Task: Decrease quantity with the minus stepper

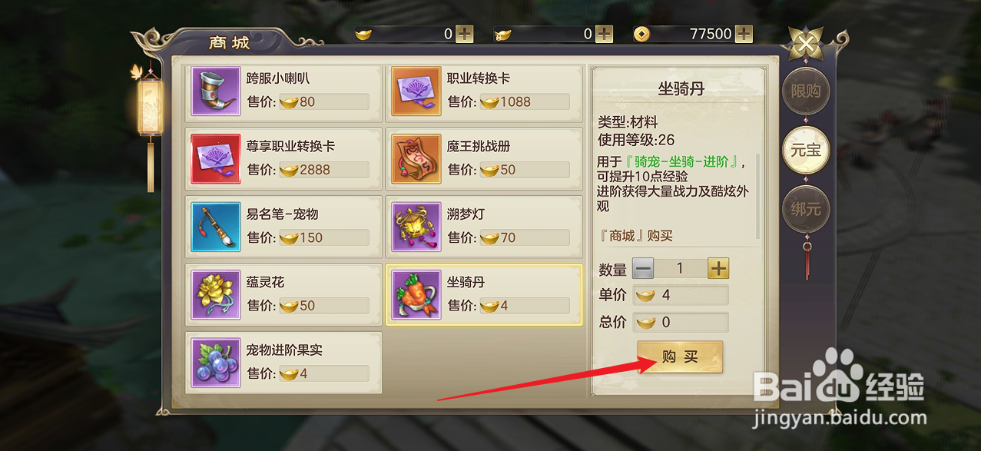Action: [643, 268]
